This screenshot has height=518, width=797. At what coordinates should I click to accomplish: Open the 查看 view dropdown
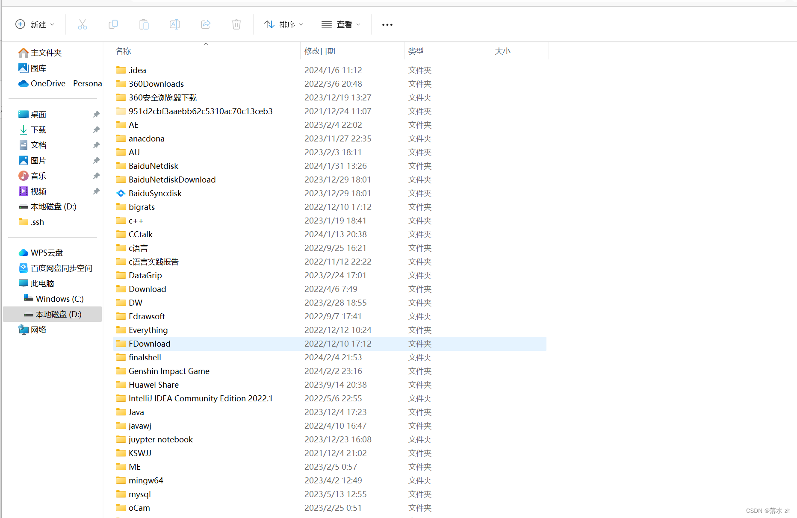click(341, 24)
